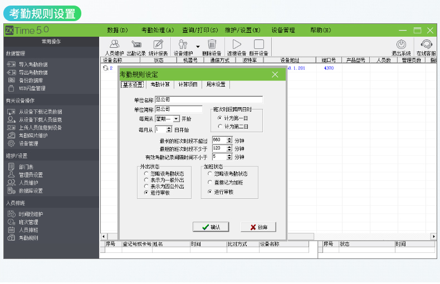Open the 设备管理 menu
This screenshot has height=284, width=440.
tap(283, 30)
